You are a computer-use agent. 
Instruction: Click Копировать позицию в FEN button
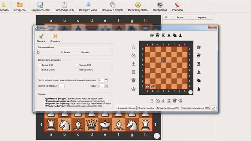click(195, 108)
